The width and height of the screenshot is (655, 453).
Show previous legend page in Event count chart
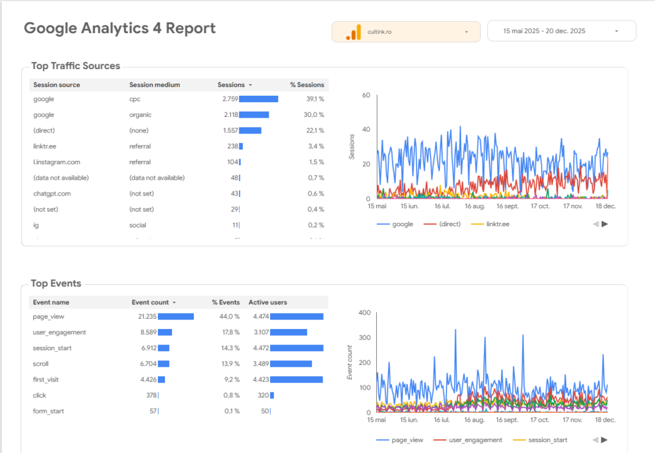tap(596, 440)
